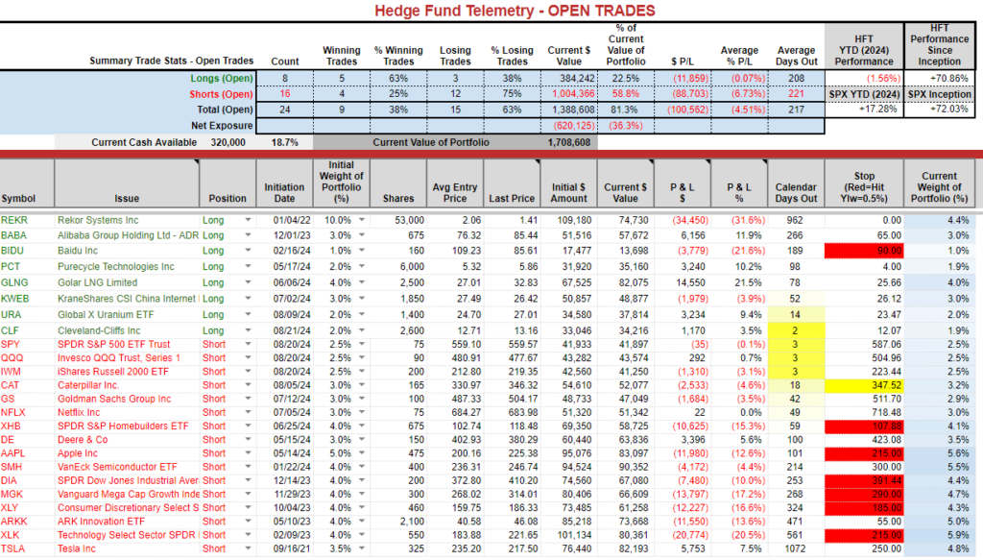Open the Position dropdown for BIDU row
The image size is (983, 560).
pos(249,250)
